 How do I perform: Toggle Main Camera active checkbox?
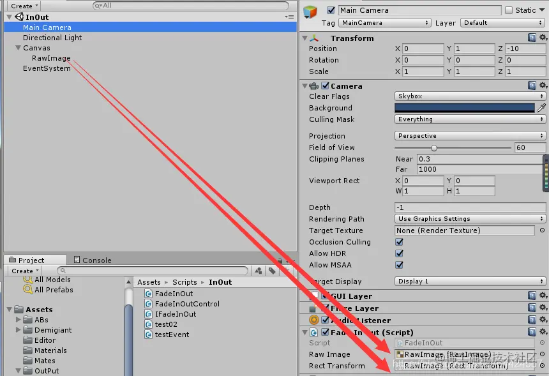point(330,10)
